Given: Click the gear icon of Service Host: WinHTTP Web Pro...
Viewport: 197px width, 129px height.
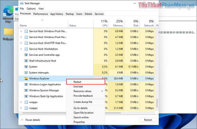Looking at the screenshot, I should pyautogui.click(x=26, y=43).
